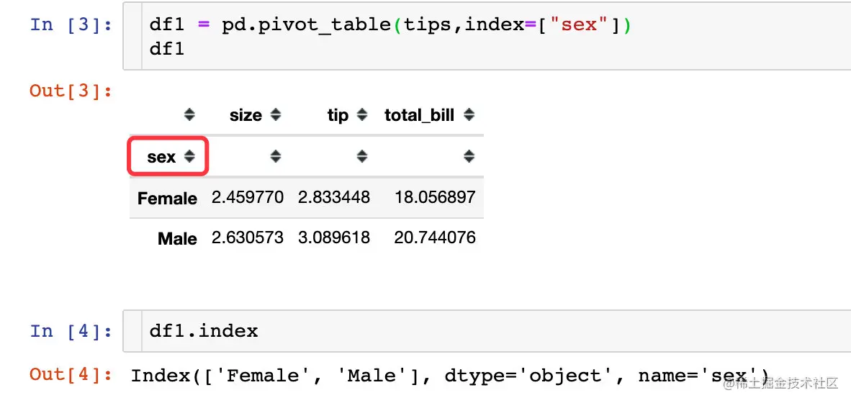851x403 pixels.
Task: Click the Male tip value 3.089618
Action: (x=334, y=237)
